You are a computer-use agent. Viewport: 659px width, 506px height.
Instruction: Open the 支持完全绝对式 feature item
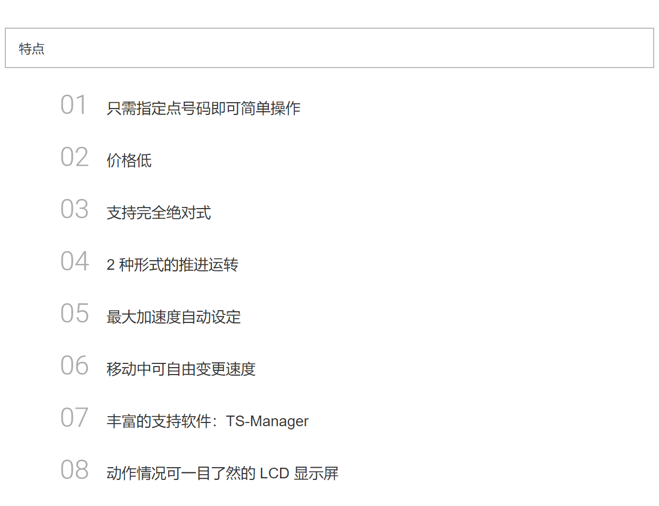(x=159, y=213)
